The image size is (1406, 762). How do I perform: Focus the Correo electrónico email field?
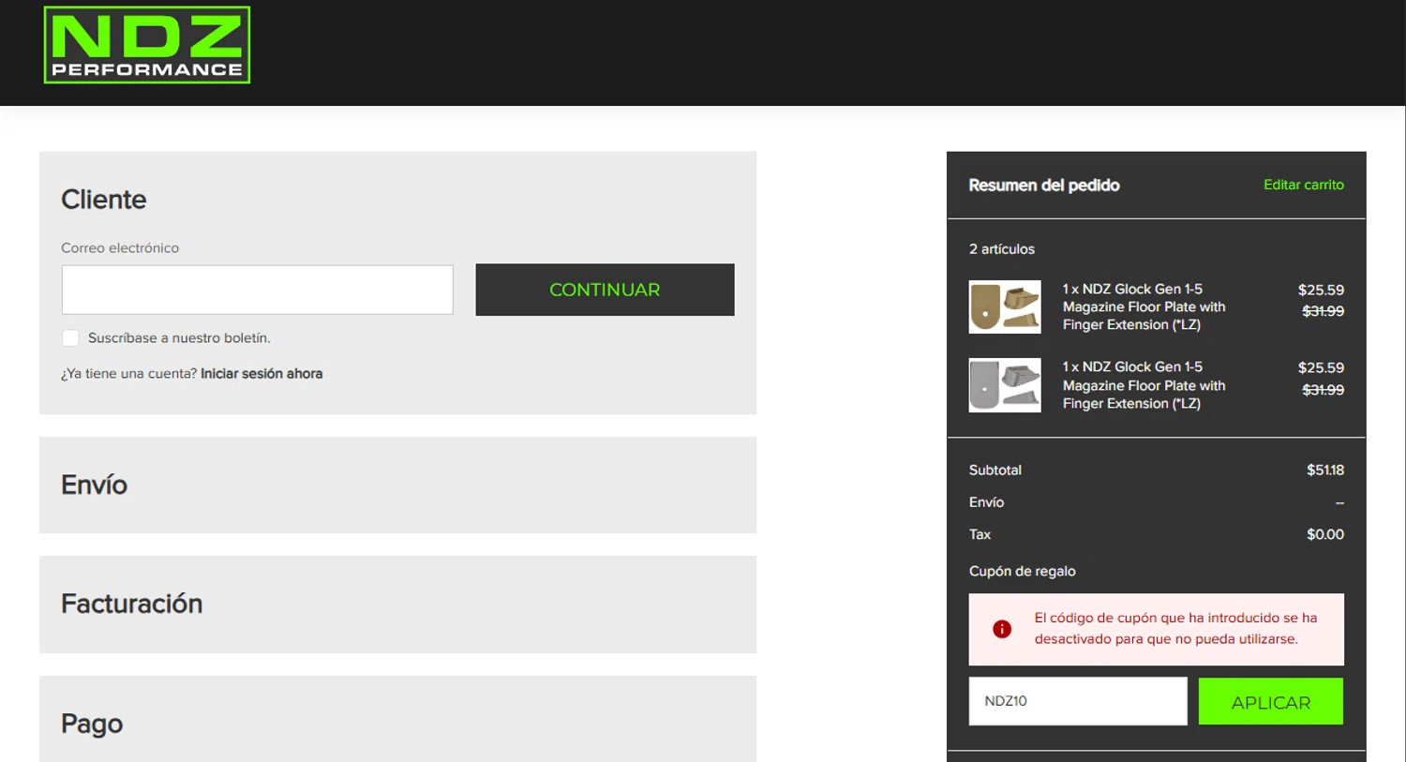coord(257,290)
